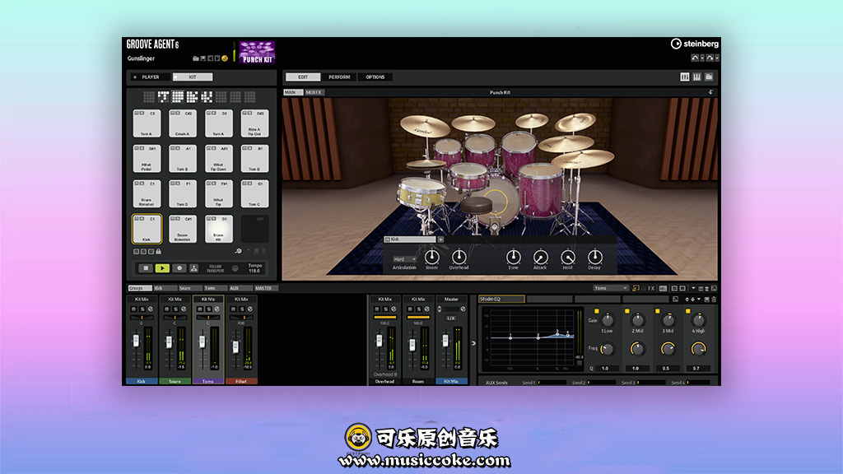
Task: Mute the Kick mixer channel
Action: pos(133,309)
